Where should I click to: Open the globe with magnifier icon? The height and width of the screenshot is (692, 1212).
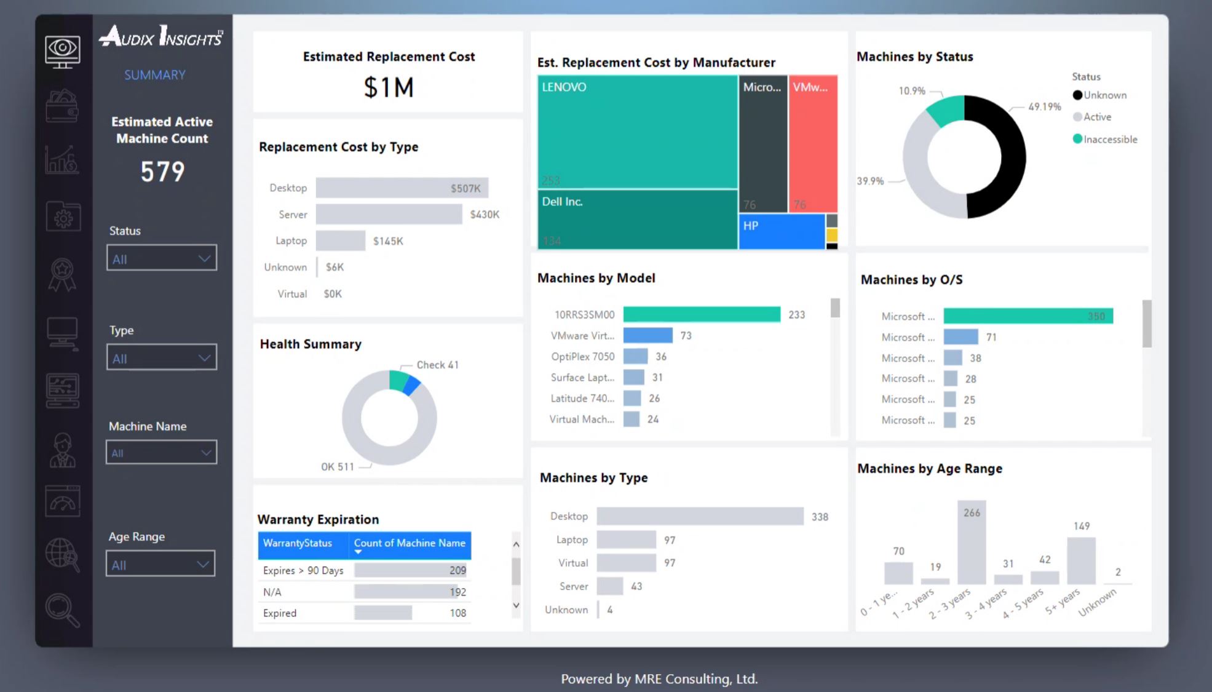click(63, 554)
